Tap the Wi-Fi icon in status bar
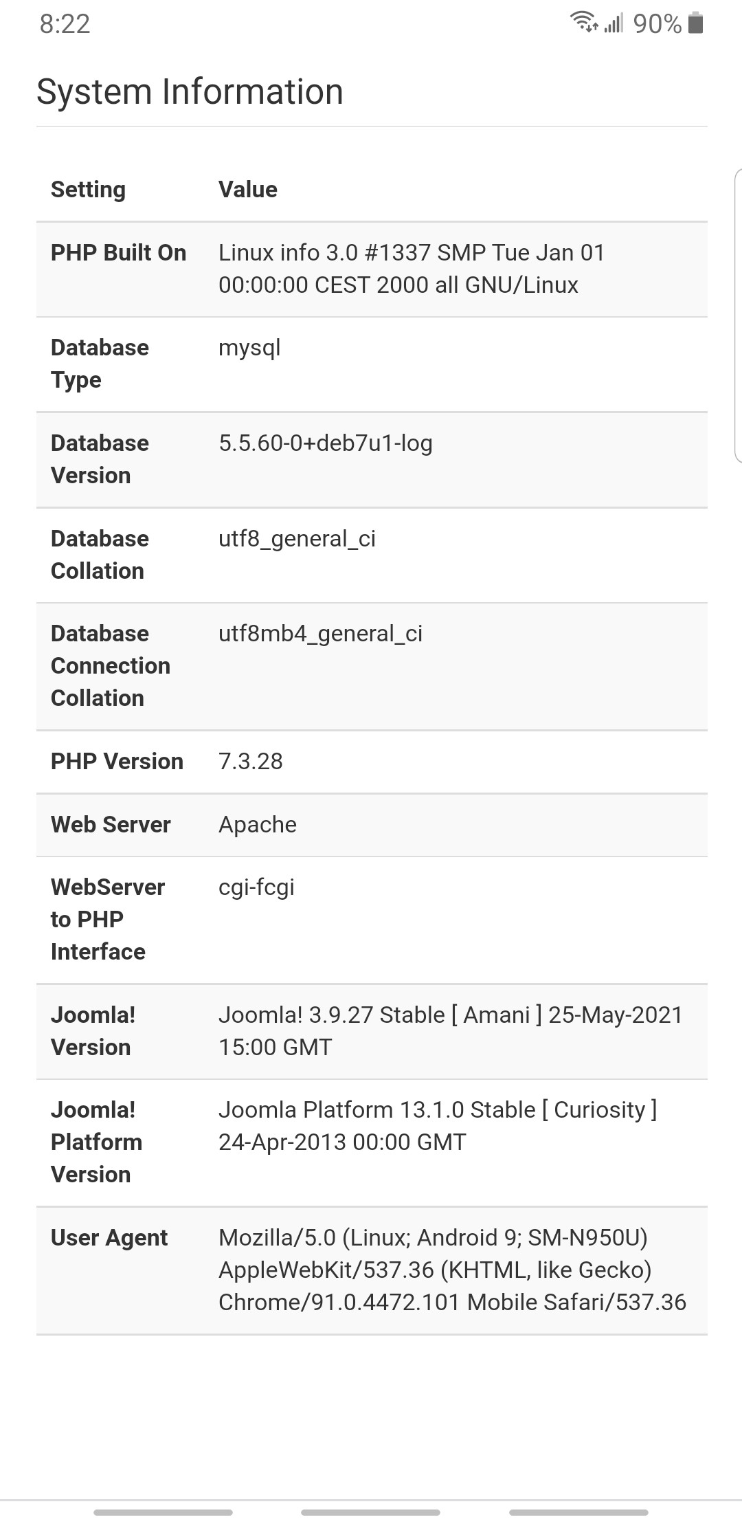Image resolution: width=742 pixels, height=1526 pixels. point(583,23)
